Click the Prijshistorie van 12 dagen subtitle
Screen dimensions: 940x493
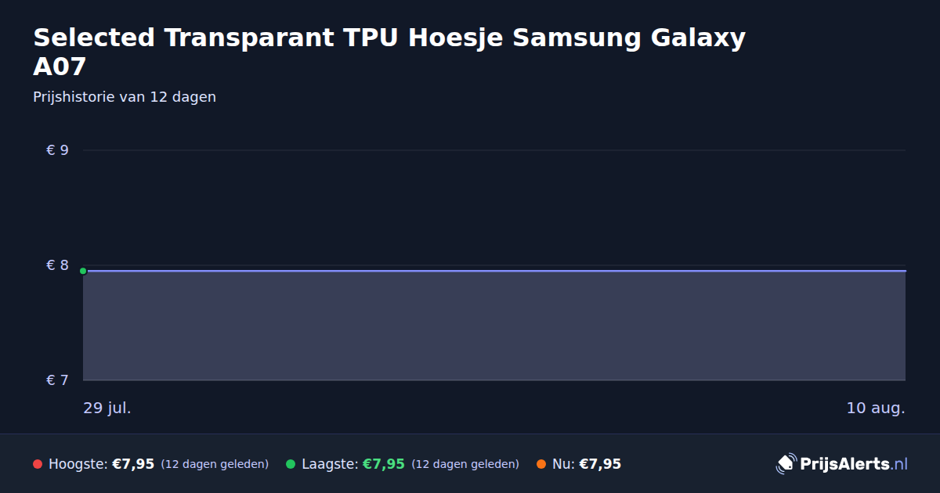tap(125, 97)
